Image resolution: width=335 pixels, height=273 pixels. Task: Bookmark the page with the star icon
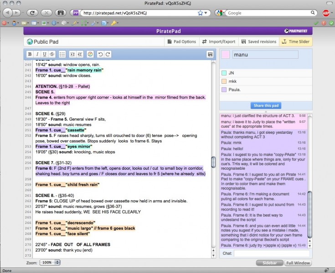point(200,13)
